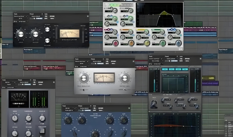Adjust the Output knob on the BF76 limiter
The width and height of the screenshot is (233, 137).
(35, 34)
